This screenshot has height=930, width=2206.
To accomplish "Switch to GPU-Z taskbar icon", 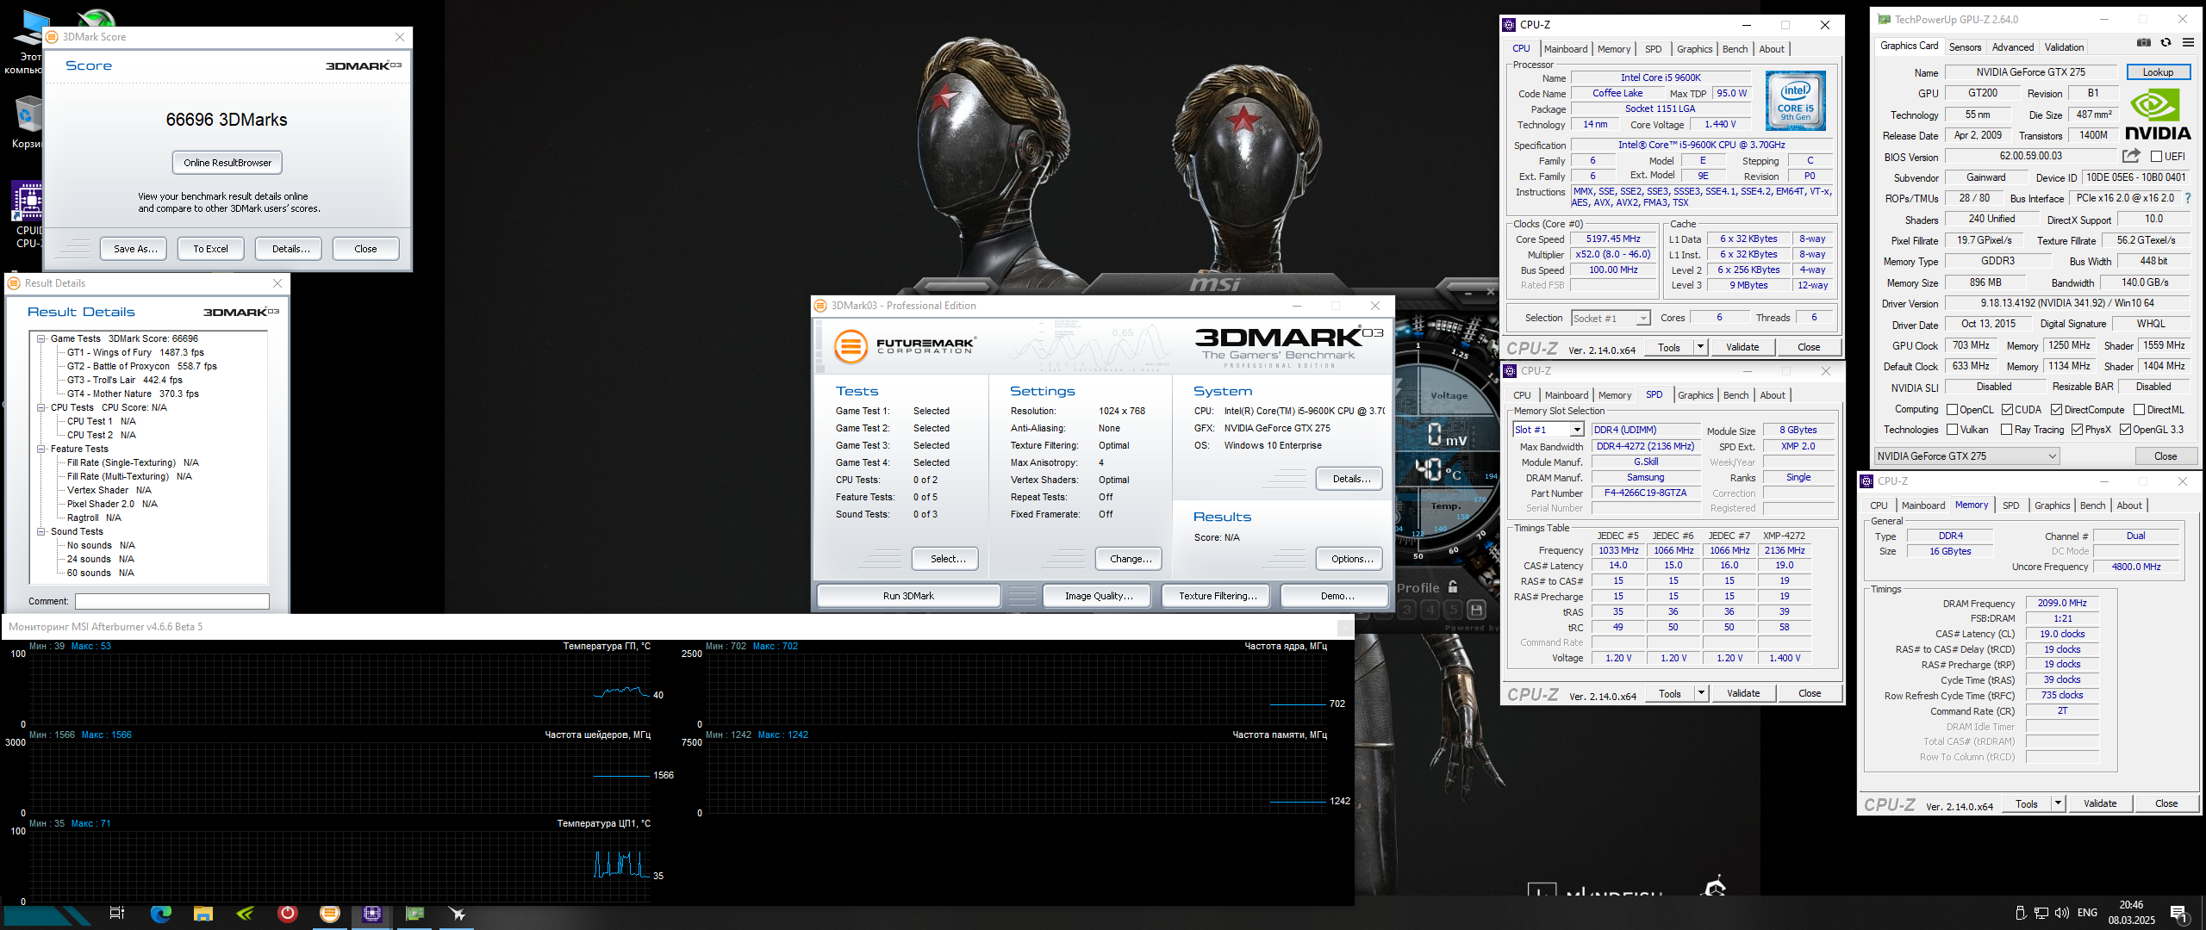I will tap(414, 913).
